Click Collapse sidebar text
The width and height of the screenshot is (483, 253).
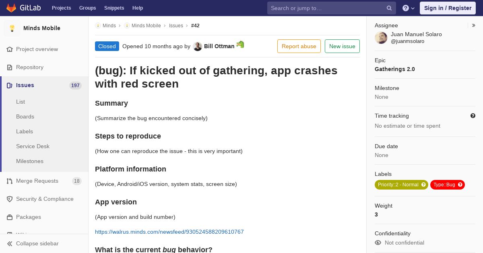point(37,243)
